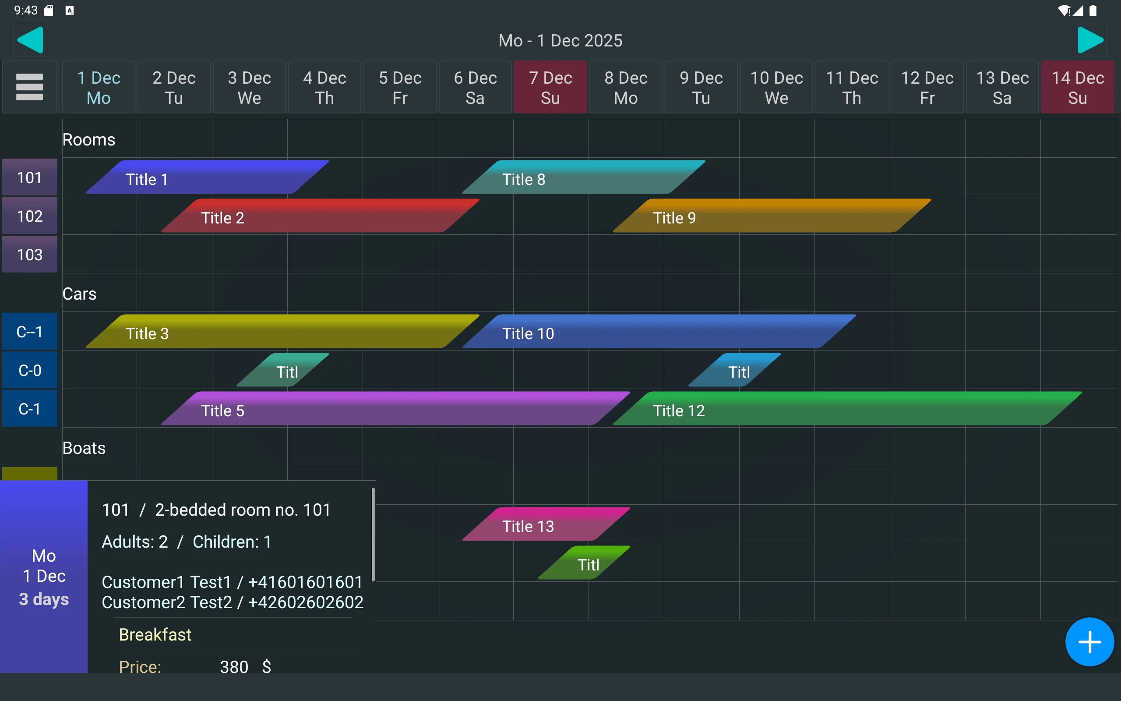This screenshot has width=1121, height=701.
Task: Select room 101 row label
Action: tap(30, 177)
